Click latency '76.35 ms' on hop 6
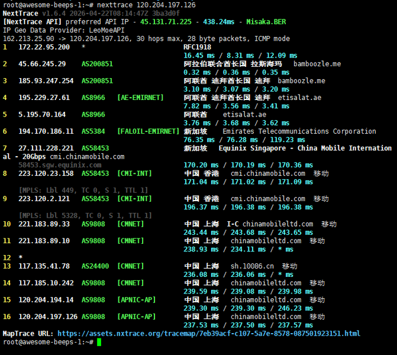 click(199, 140)
